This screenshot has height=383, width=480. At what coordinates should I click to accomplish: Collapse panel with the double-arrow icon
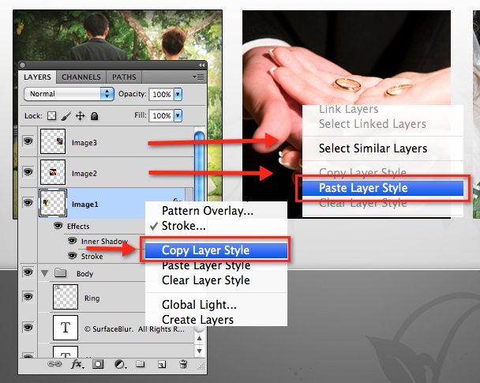click(201, 65)
